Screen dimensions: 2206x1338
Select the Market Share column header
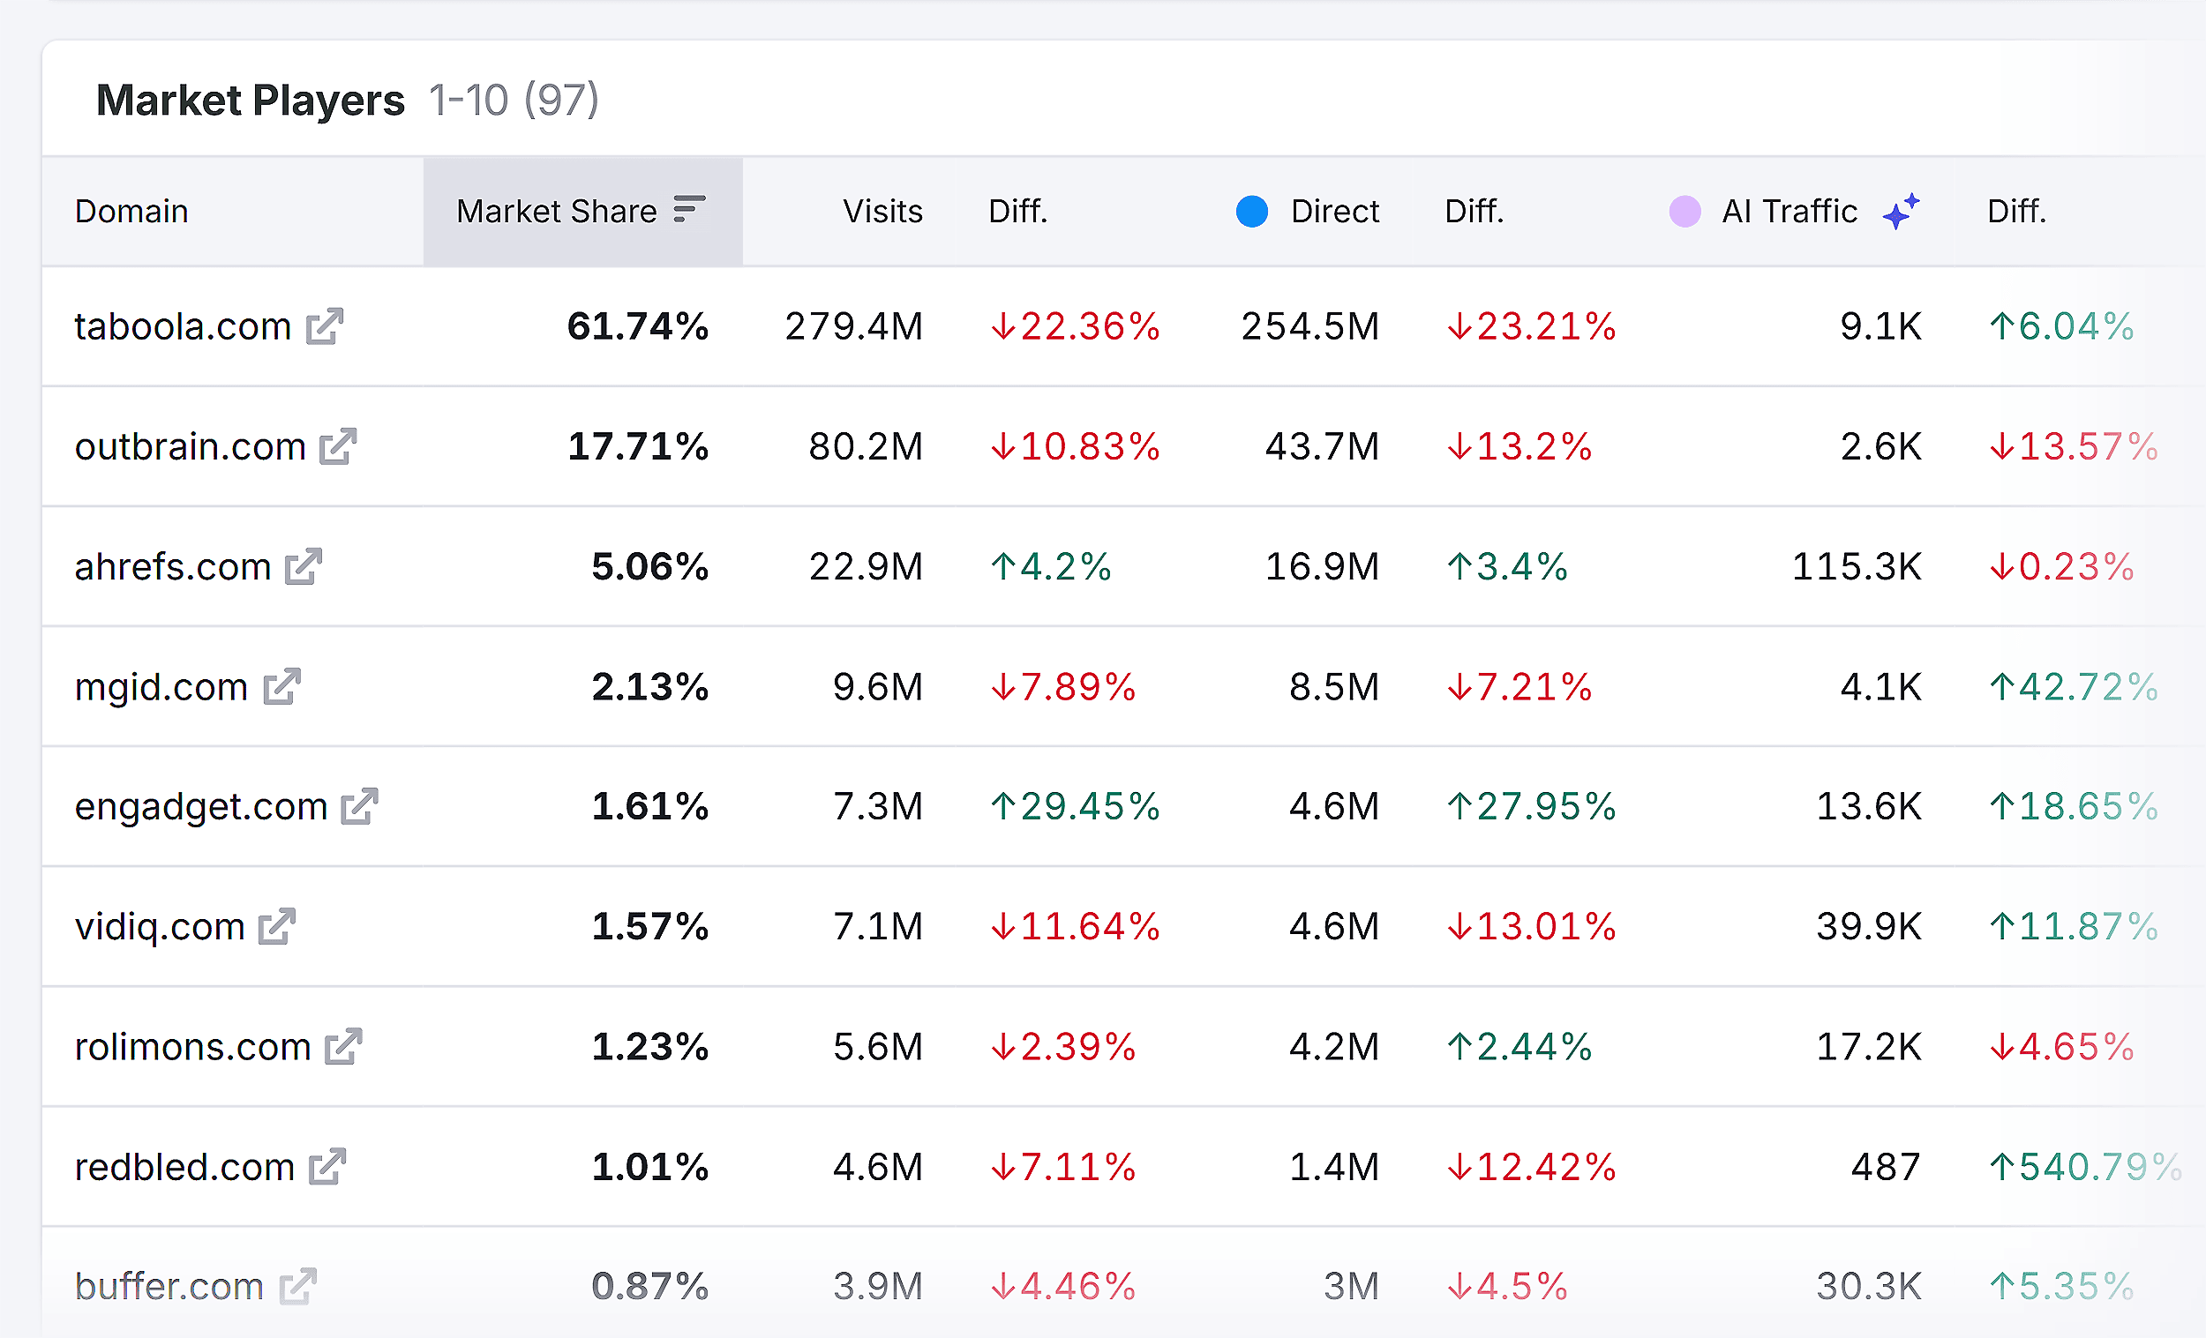click(557, 211)
